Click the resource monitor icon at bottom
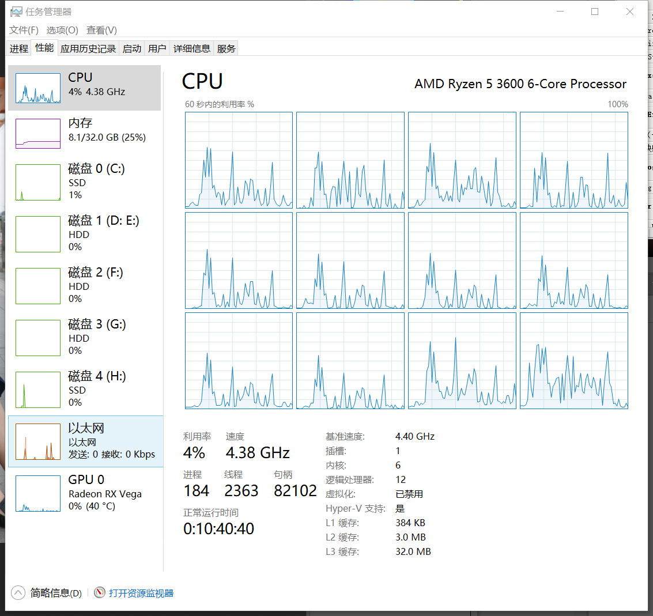The height and width of the screenshot is (616, 653). [100, 593]
